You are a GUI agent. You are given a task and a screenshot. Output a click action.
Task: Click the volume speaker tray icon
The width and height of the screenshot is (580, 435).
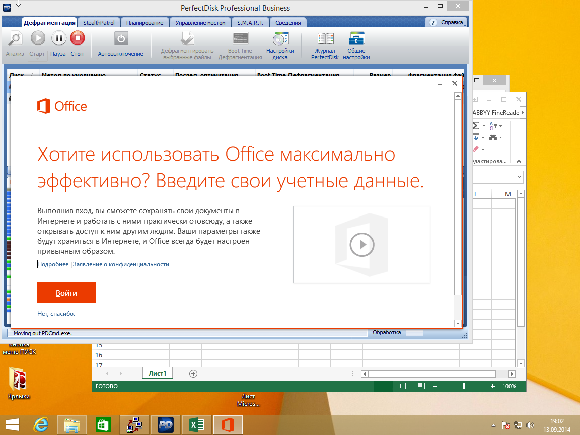tap(530, 425)
